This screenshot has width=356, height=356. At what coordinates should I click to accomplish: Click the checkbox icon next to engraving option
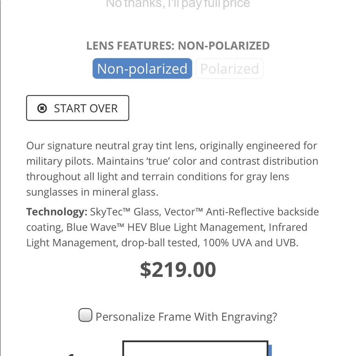85,316
